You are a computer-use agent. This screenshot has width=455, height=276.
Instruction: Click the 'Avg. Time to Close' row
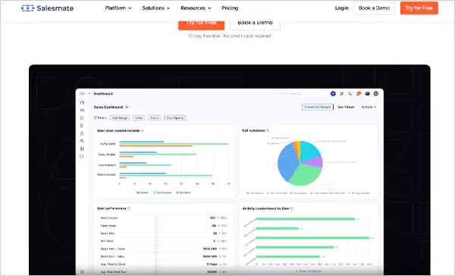click(x=164, y=265)
